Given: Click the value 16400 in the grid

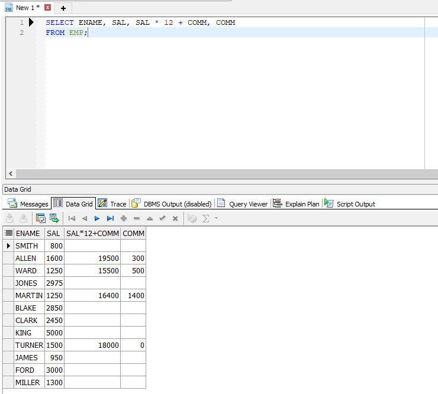Looking at the screenshot, I should pos(92,295).
